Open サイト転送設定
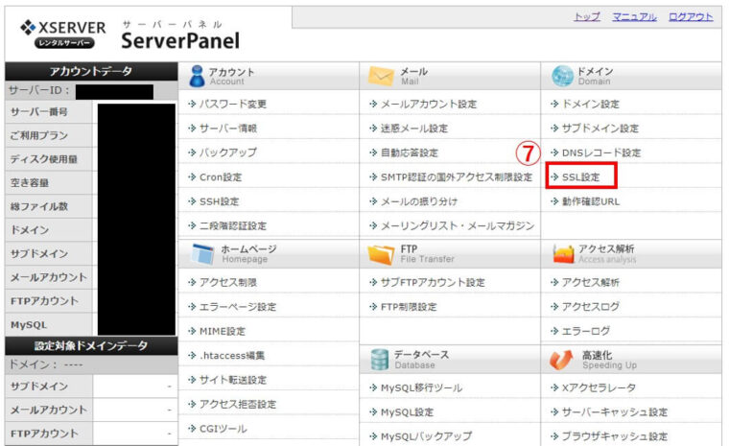The image size is (729, 446). coord(233,380)
